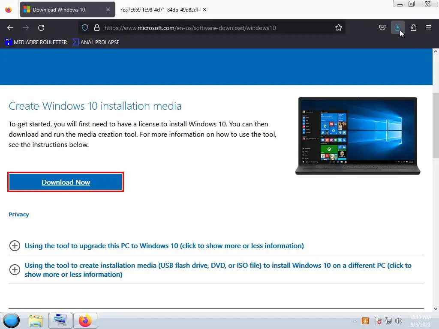Image resolution: width=439 pixels, height=329 pixels.
Task: Click the orange tray icon
Action: pos(365,321)
